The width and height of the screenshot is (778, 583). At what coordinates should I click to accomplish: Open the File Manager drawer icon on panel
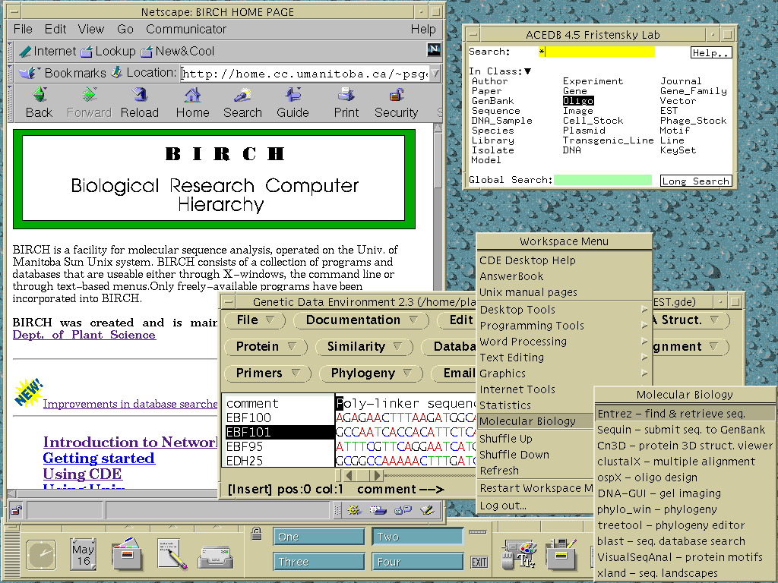coord(127,554)
